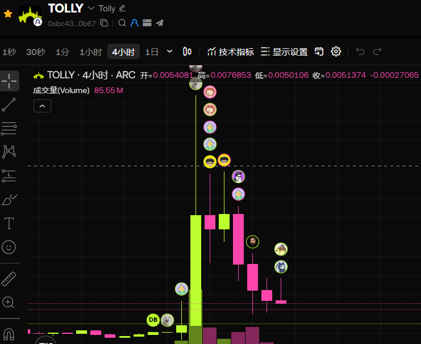Click the dog avatar marker beside DB
Screen dimensions: 421x344
[x=167, y=320]
